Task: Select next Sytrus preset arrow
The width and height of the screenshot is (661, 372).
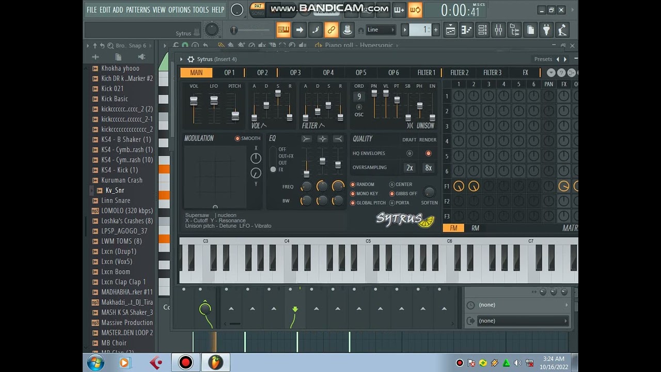Action: [x=565, y=59]
